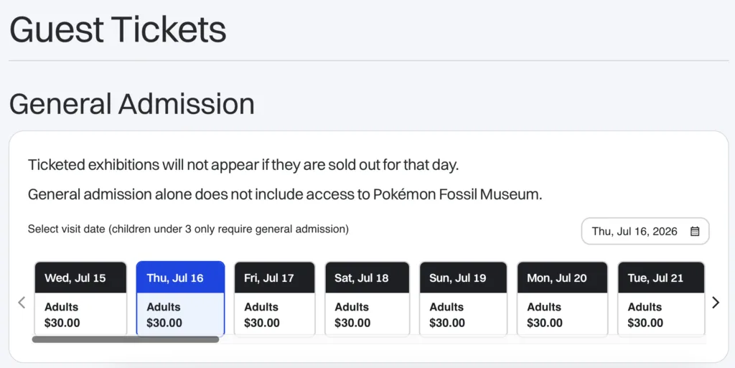The height and width of the screenshot is (368, 735).
Task: Click the General Admission heading
Action: 132,103
